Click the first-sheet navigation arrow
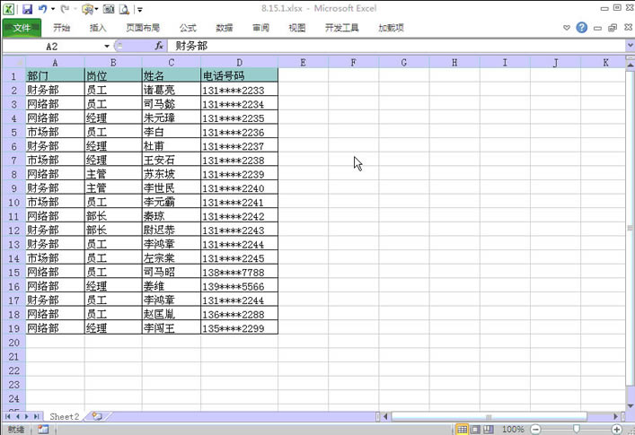Screen dimensions: 635x435 click(8, 416)
